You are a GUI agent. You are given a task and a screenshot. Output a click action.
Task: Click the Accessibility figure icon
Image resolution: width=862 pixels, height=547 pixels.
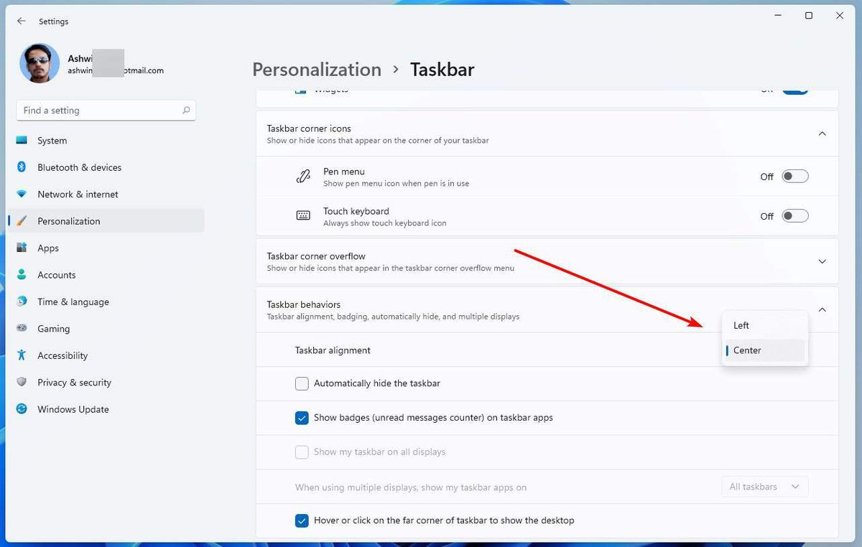click(x=22, y=355)
